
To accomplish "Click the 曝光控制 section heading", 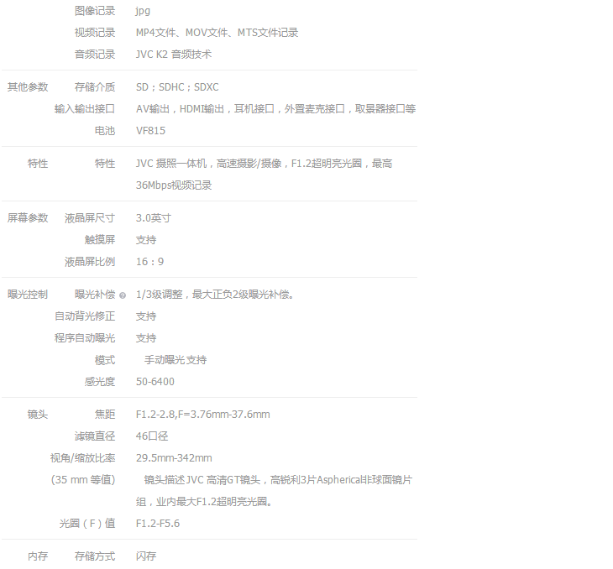I will click(28, 295).
